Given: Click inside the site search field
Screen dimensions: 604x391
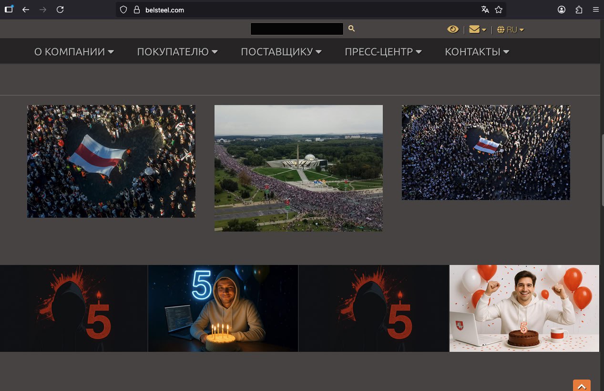Looking at the screenshot, I should pos(297,29).
